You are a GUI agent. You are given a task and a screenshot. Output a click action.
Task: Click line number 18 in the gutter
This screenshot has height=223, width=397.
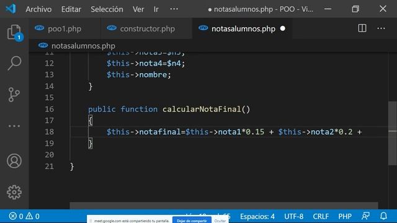pyautogui.click(x=50, y=132)
